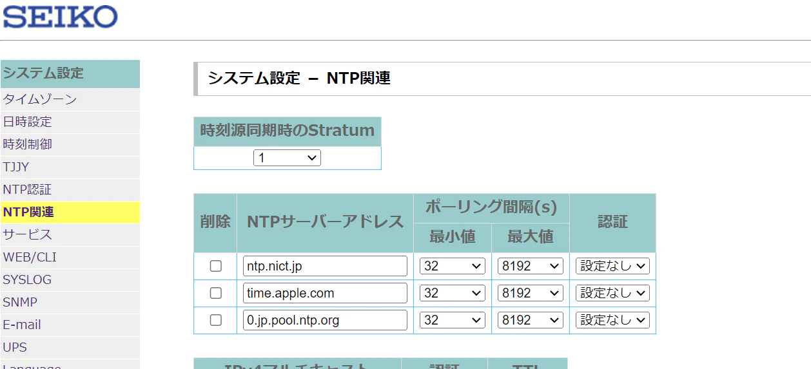
Task: Open the 認証 dropdown for time.apple.com
Action: pos(612,293)
